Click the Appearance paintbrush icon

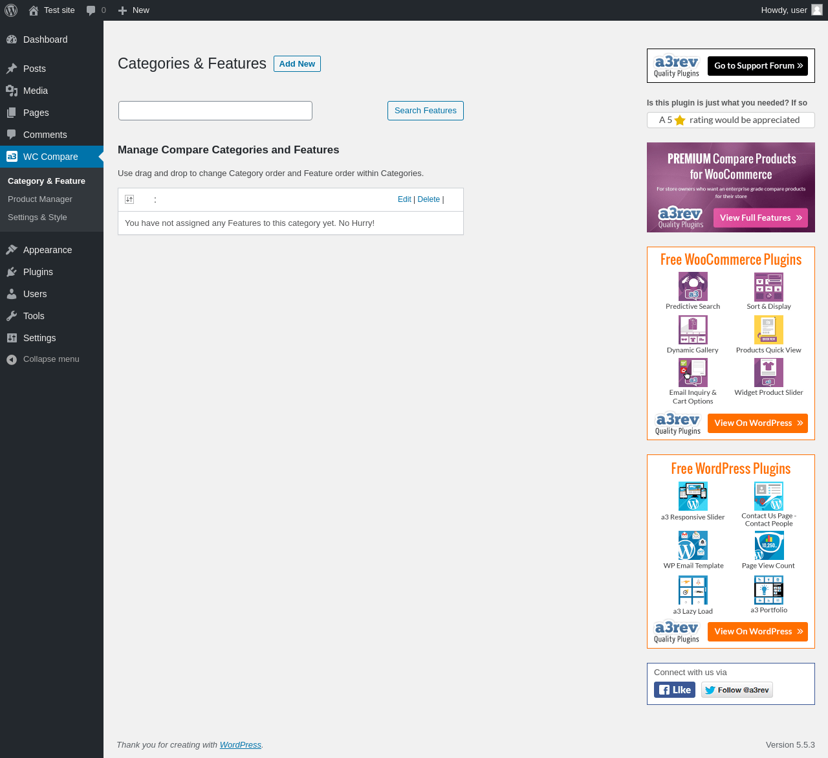click(12, 250)
